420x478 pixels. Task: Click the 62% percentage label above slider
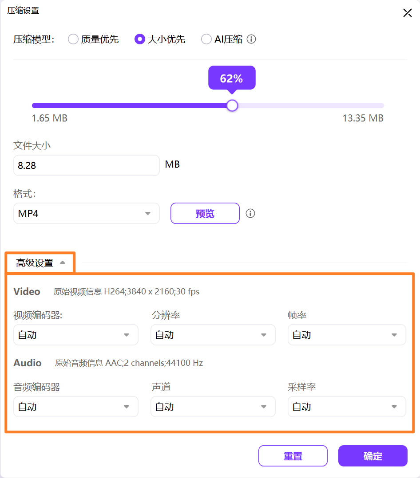click(232, 78)
